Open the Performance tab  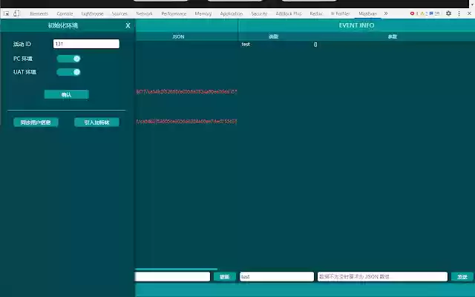click(x=174, y=13)
